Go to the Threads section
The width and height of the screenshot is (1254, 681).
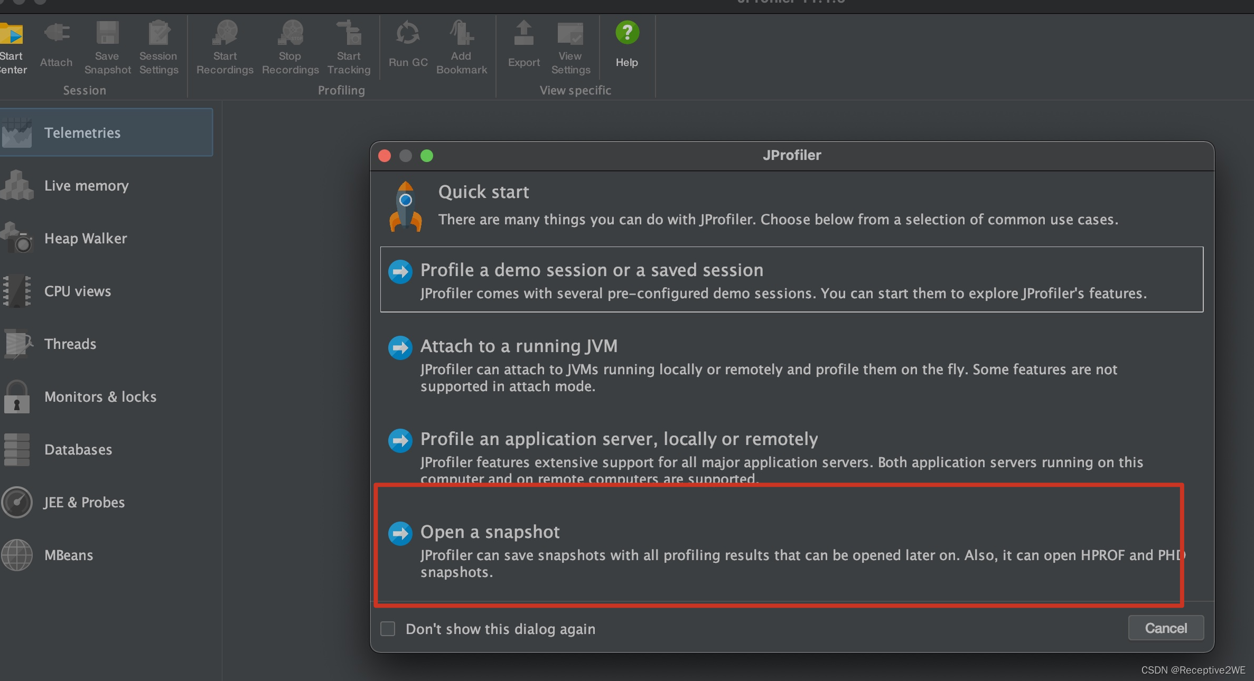106,344
